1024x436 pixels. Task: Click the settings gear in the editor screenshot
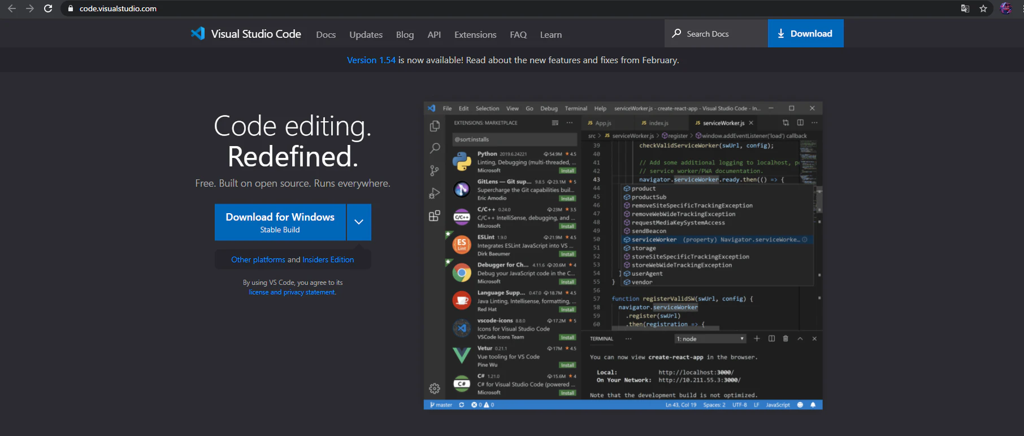click(435, 388)
